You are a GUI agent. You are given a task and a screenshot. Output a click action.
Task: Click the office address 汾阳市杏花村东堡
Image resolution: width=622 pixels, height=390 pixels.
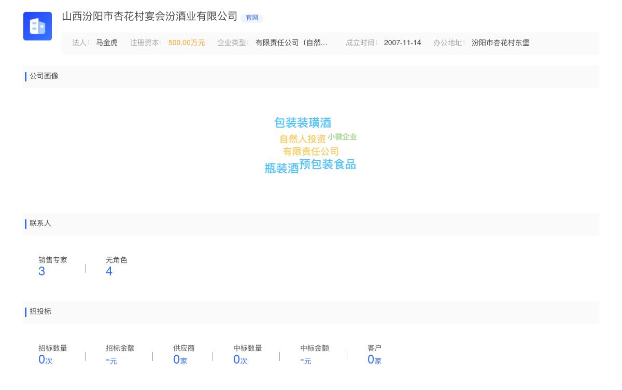click(x=501, y=43)
